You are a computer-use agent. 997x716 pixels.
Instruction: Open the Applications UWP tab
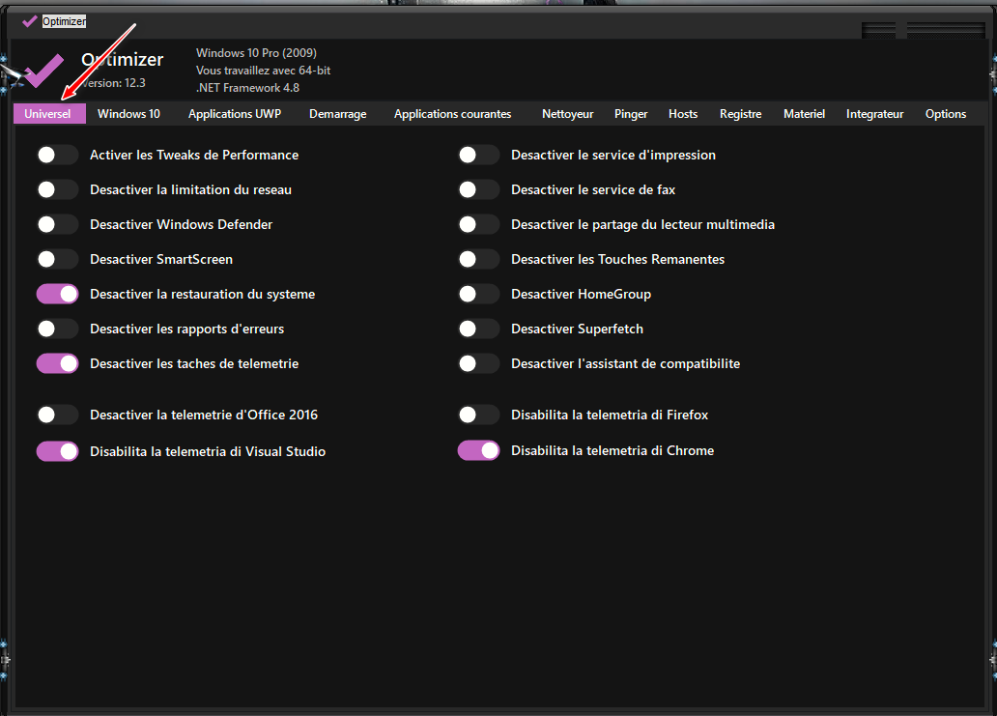[x=234, y=114]
